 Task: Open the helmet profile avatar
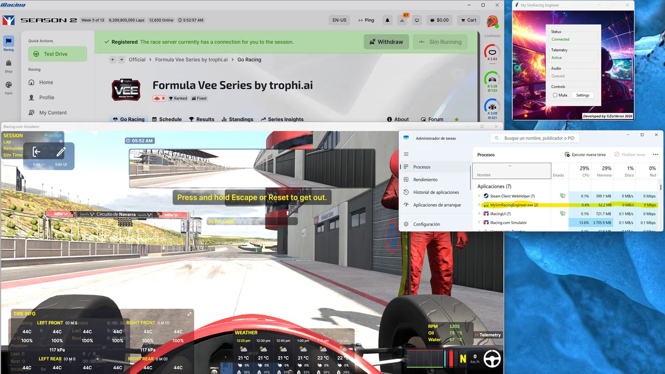(491, 21)
